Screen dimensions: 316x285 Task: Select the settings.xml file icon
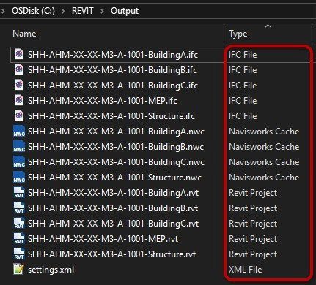pyautogui.click(x=19, y=269)
